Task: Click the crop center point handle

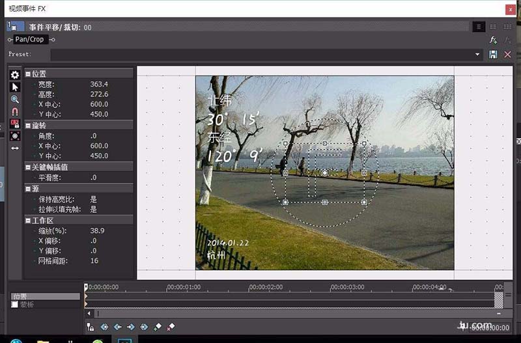Action: click(x=324, y=172)
